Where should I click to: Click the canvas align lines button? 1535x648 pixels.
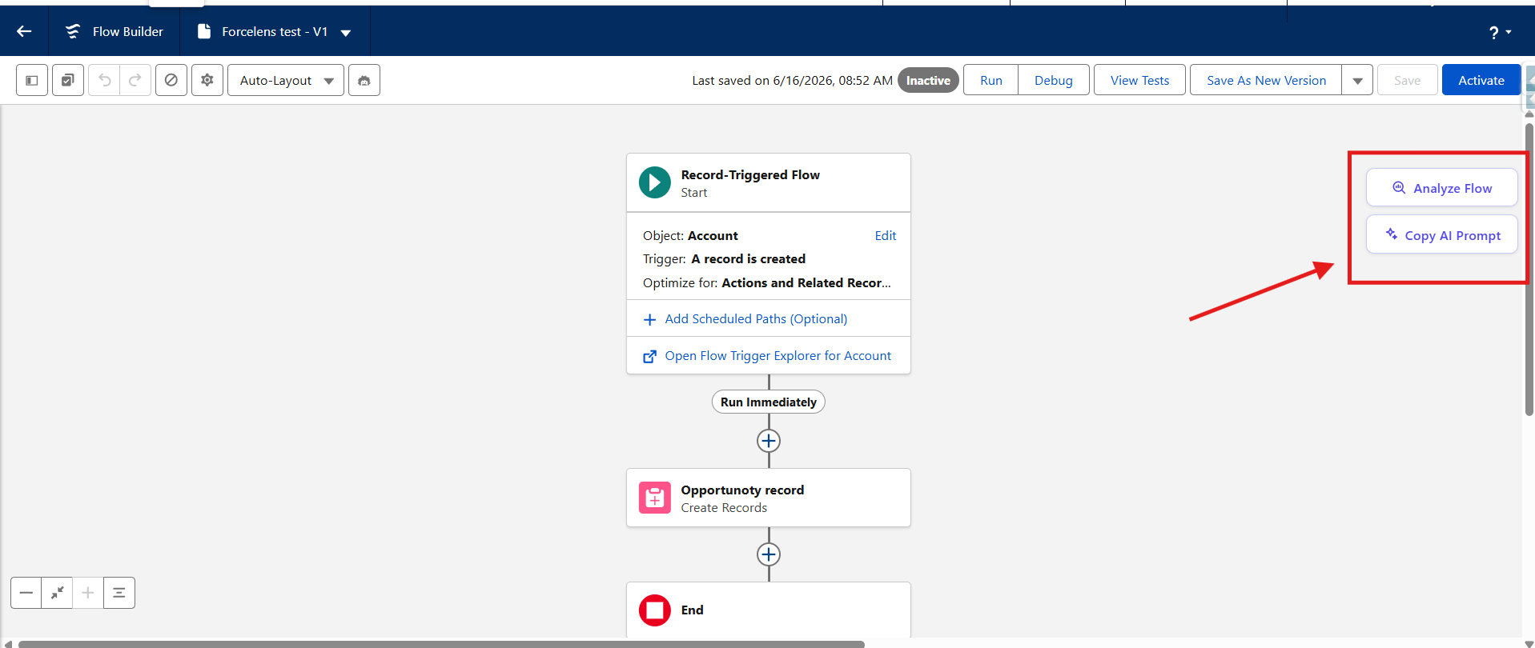coord(119,593)
